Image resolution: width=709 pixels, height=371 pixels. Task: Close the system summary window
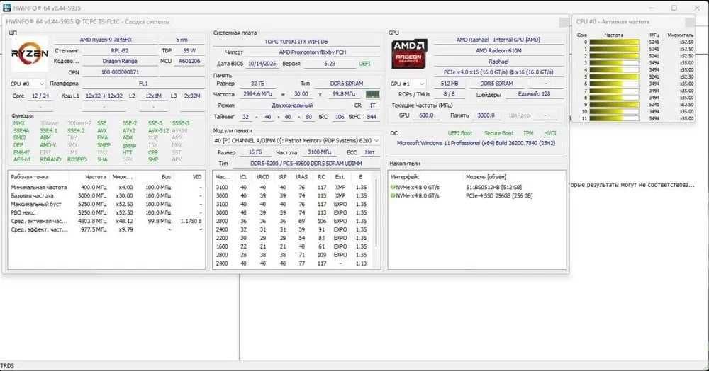click(x=564, y=22)
